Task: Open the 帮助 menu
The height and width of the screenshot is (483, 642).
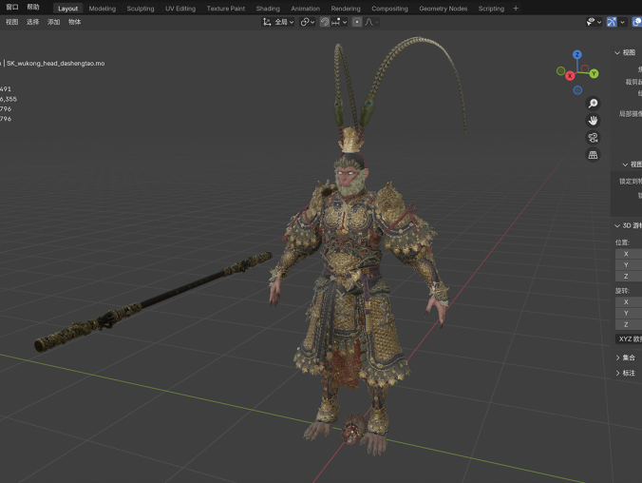Action: (33, 8)
